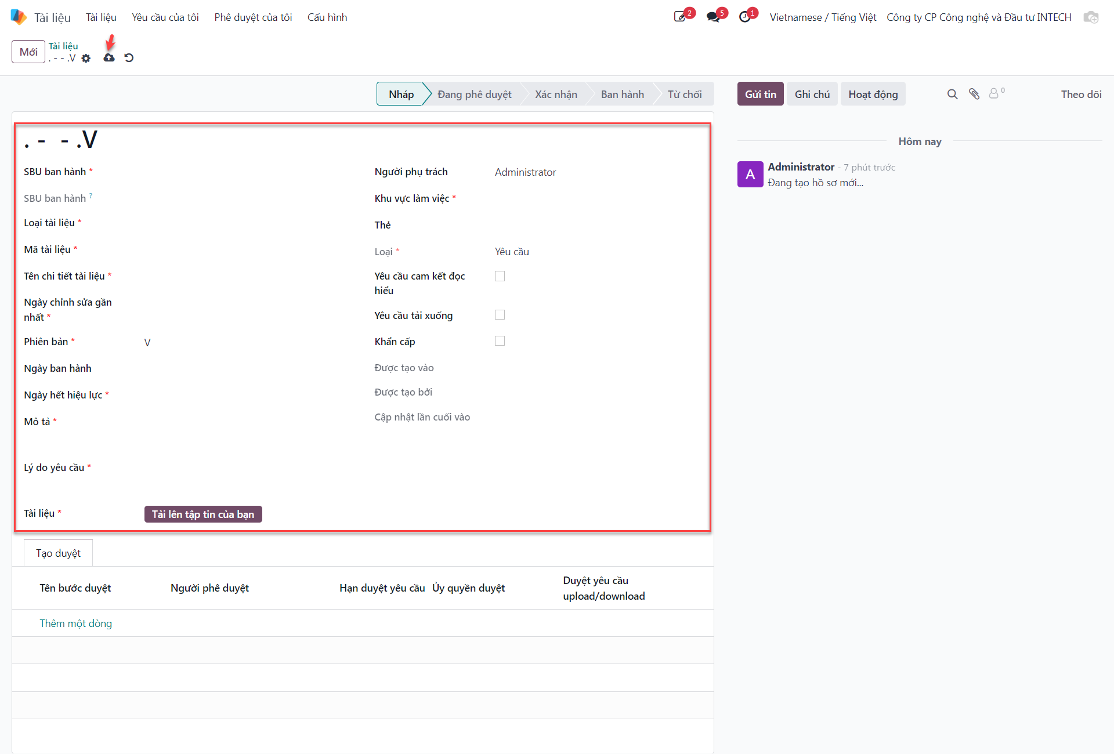Click the Mới button
1114x754 pixels.
28,52
